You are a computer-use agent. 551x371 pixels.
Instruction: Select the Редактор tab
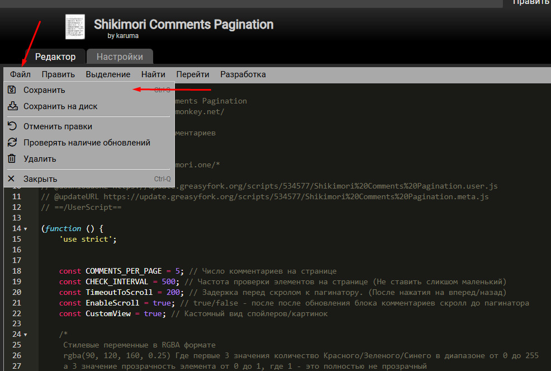(x=55, y=57)
